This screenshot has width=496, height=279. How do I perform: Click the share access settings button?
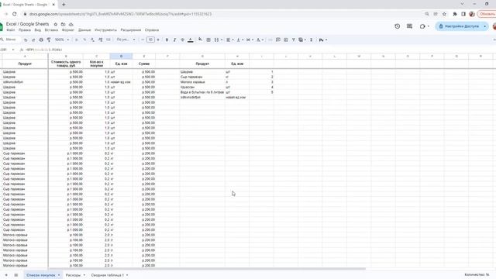pos(459,26)
